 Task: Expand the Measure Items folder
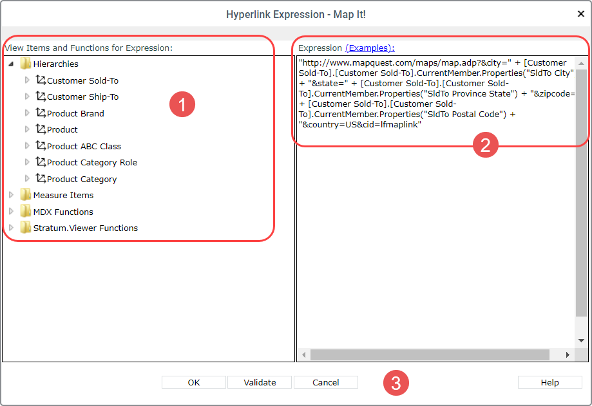[x=11, y=195]
